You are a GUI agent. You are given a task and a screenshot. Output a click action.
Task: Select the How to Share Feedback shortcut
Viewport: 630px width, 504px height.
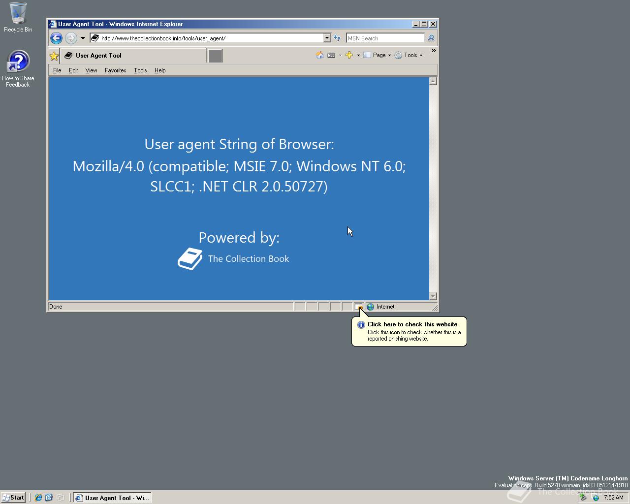(18, 69)
